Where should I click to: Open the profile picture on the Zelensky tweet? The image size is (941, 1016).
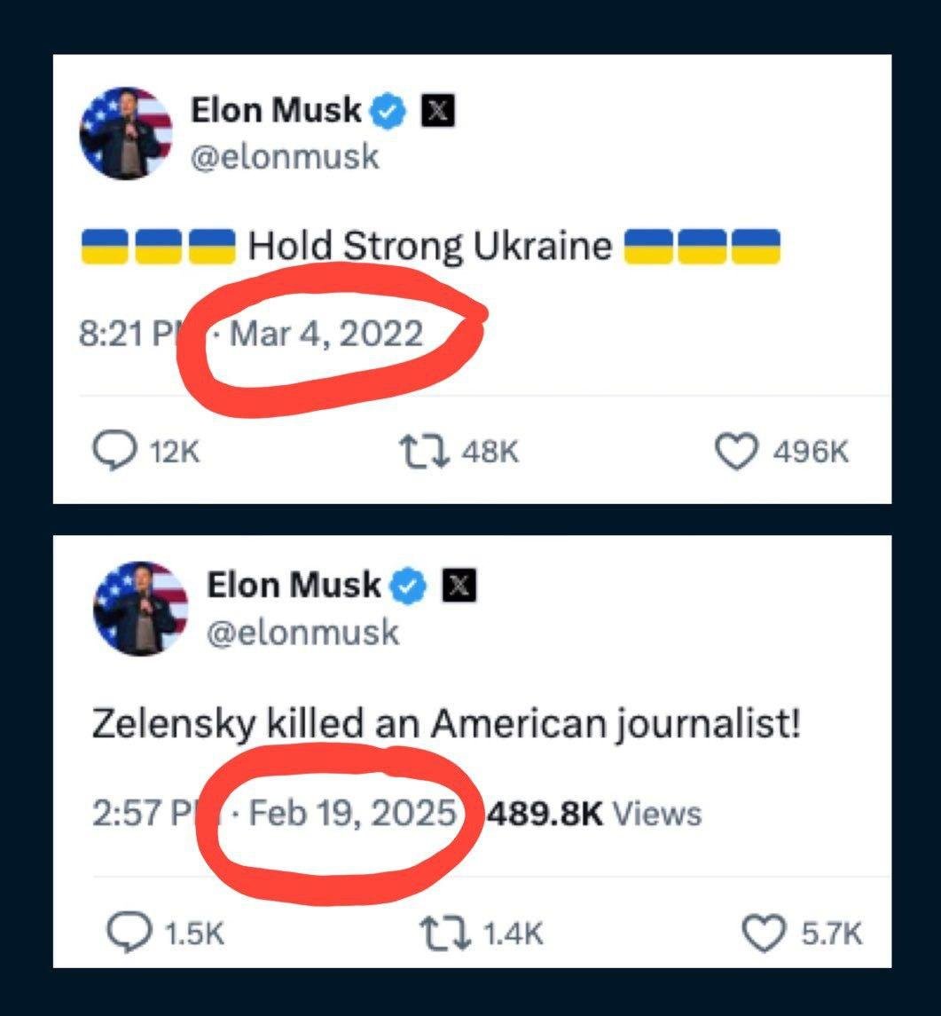click(x=140, y=609)
